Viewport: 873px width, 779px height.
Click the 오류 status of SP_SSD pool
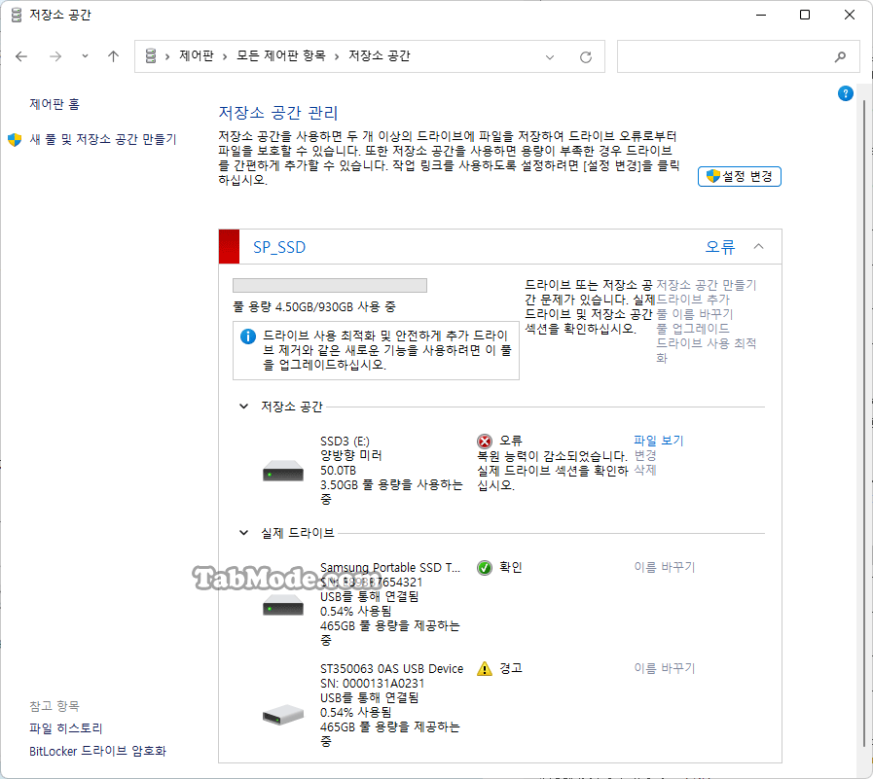(720, 246)
